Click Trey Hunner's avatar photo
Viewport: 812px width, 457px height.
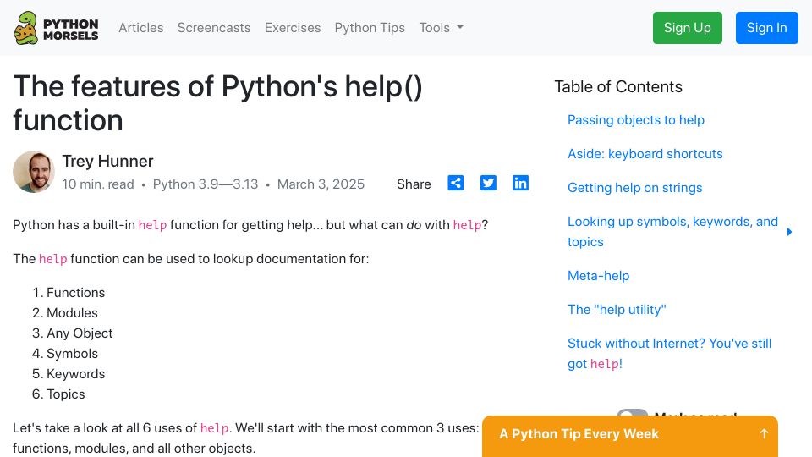34,172
